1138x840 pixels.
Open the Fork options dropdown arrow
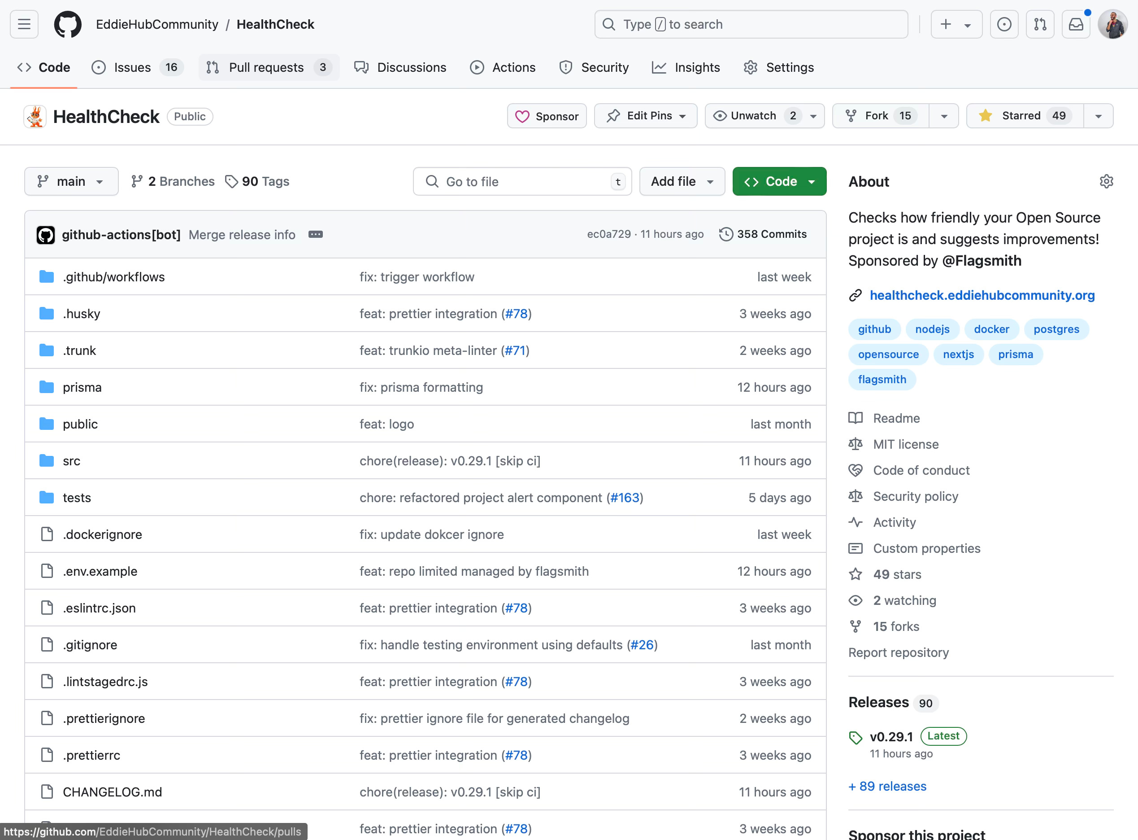click(944, 116)
